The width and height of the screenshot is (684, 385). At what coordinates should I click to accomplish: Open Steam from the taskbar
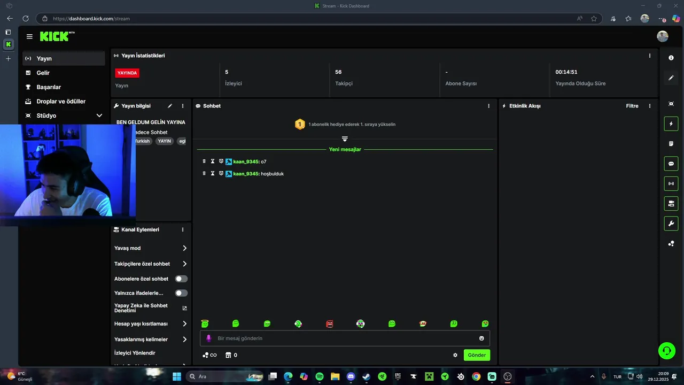click(x=366, y=376)
